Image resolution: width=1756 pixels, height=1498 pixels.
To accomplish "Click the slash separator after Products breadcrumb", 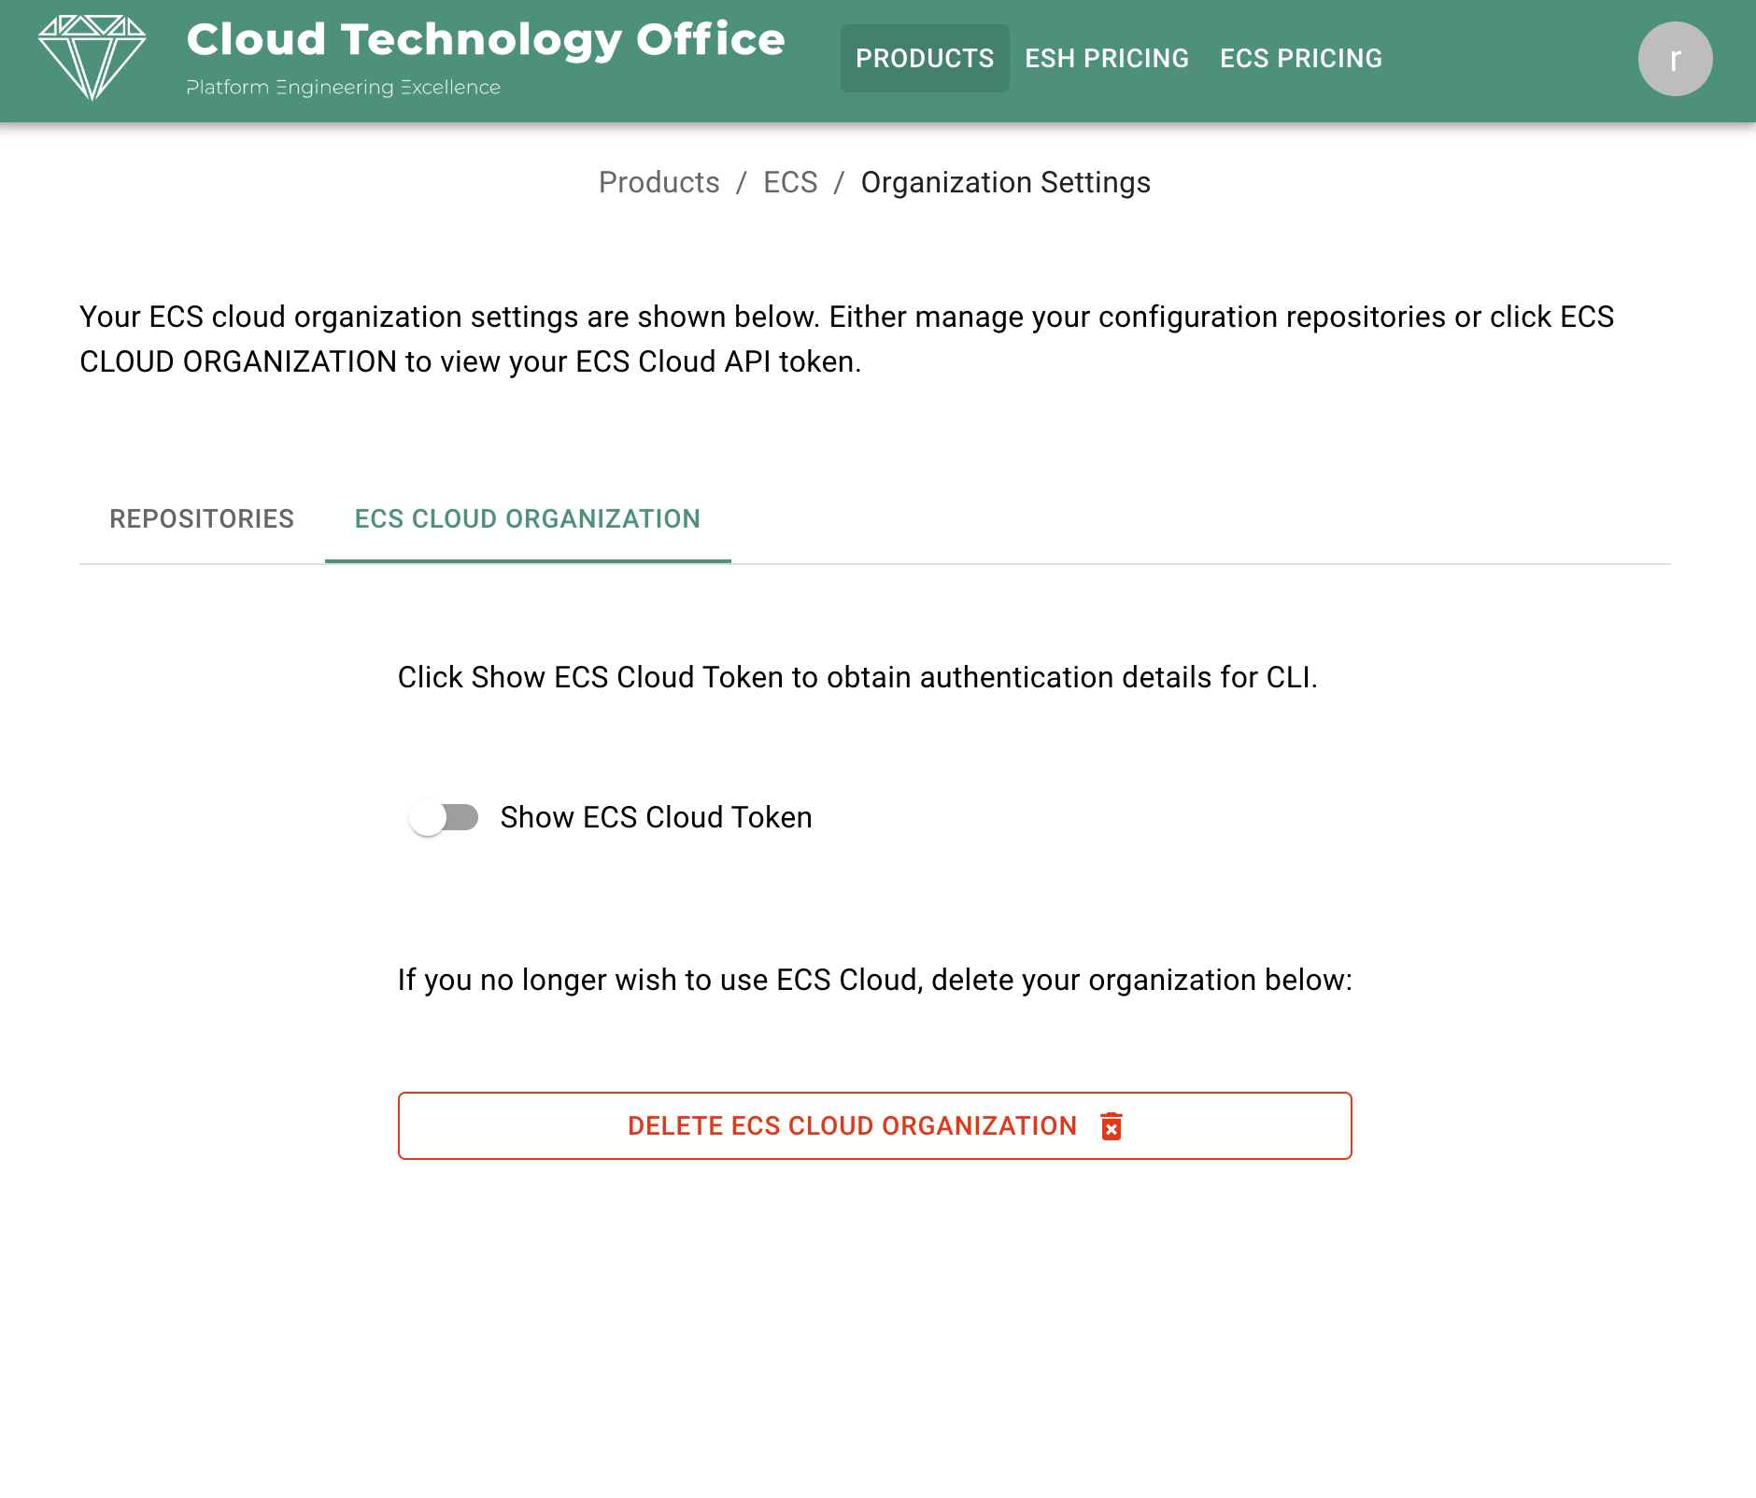I will point(742,182).
